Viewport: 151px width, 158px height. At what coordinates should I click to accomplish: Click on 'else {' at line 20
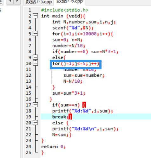pos(61,123)
